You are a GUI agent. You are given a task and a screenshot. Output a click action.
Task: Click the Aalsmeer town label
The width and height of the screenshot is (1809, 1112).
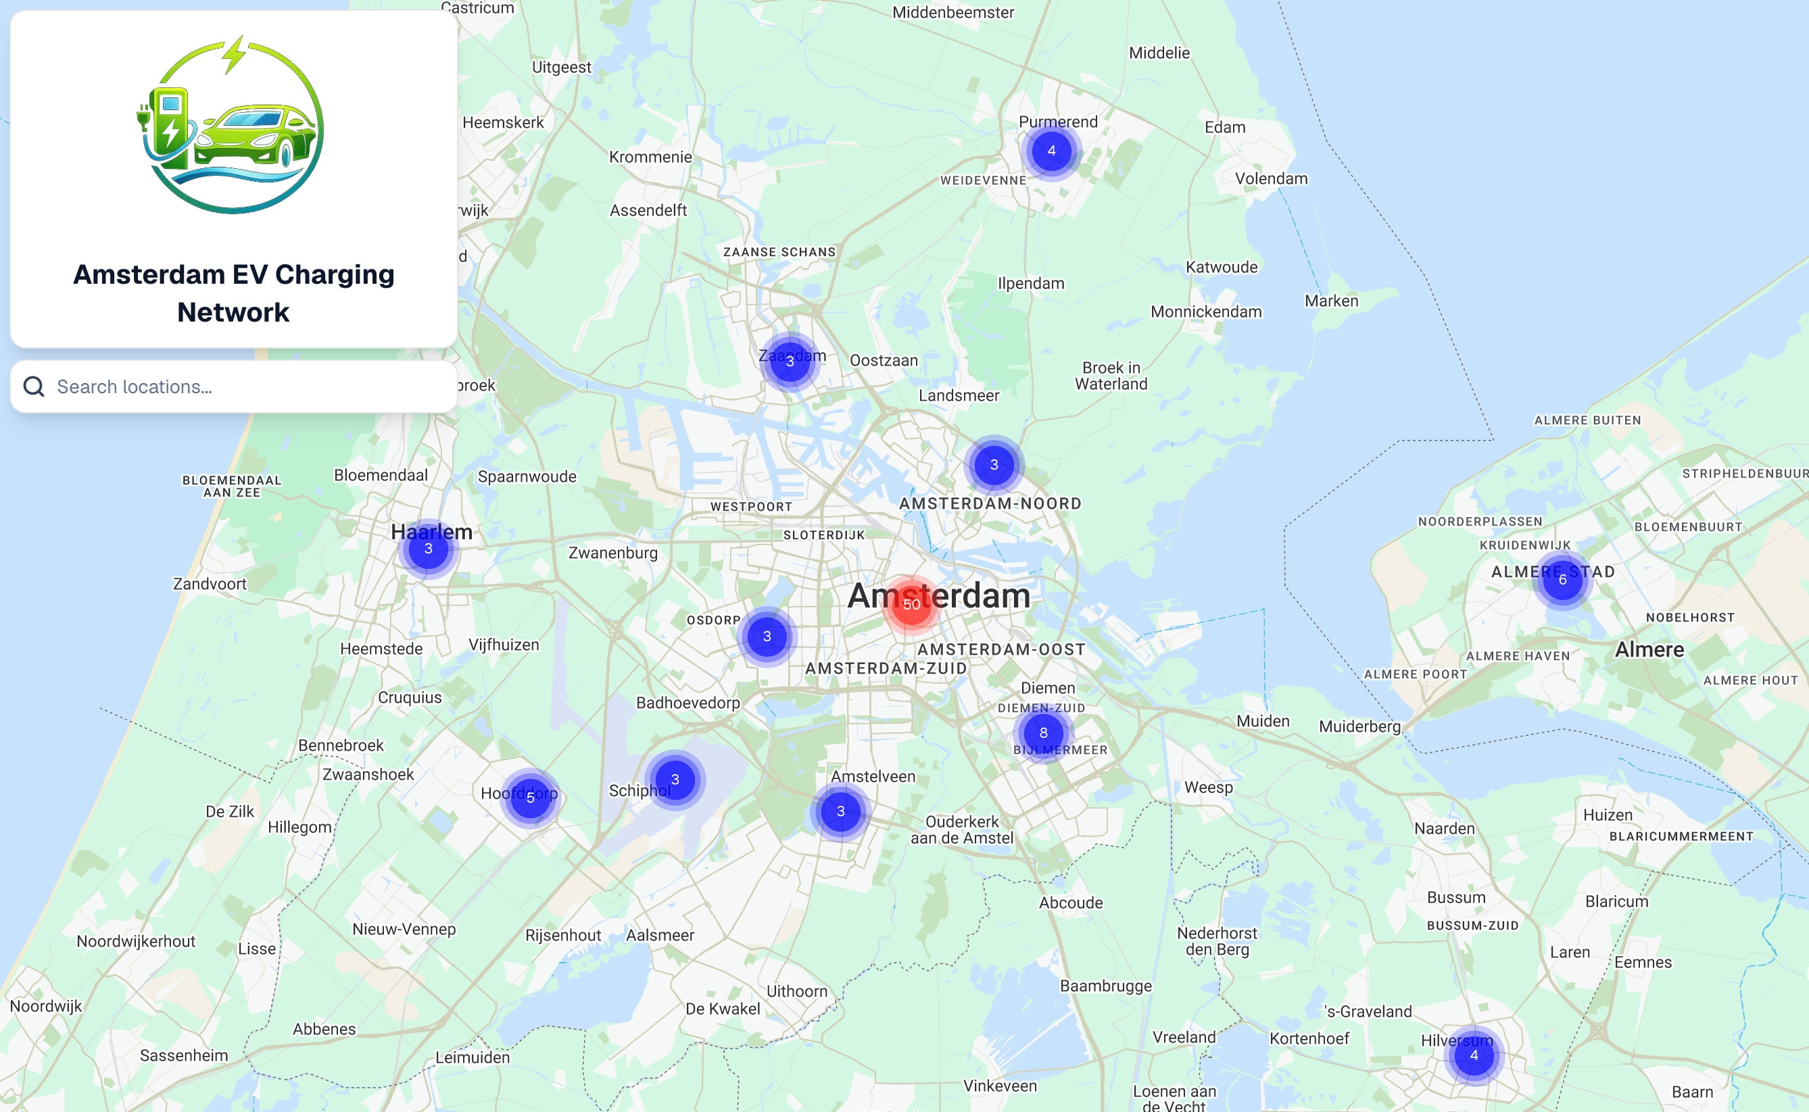pyautogui.click(x=660, y=936)
